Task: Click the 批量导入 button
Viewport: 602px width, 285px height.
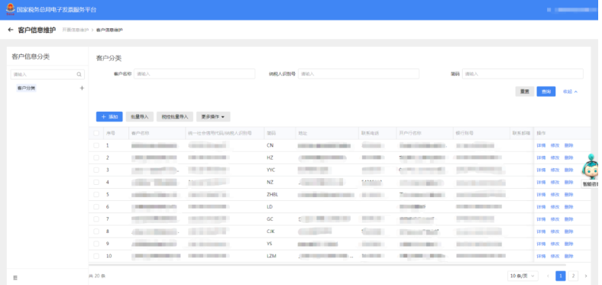Action: 140,117
